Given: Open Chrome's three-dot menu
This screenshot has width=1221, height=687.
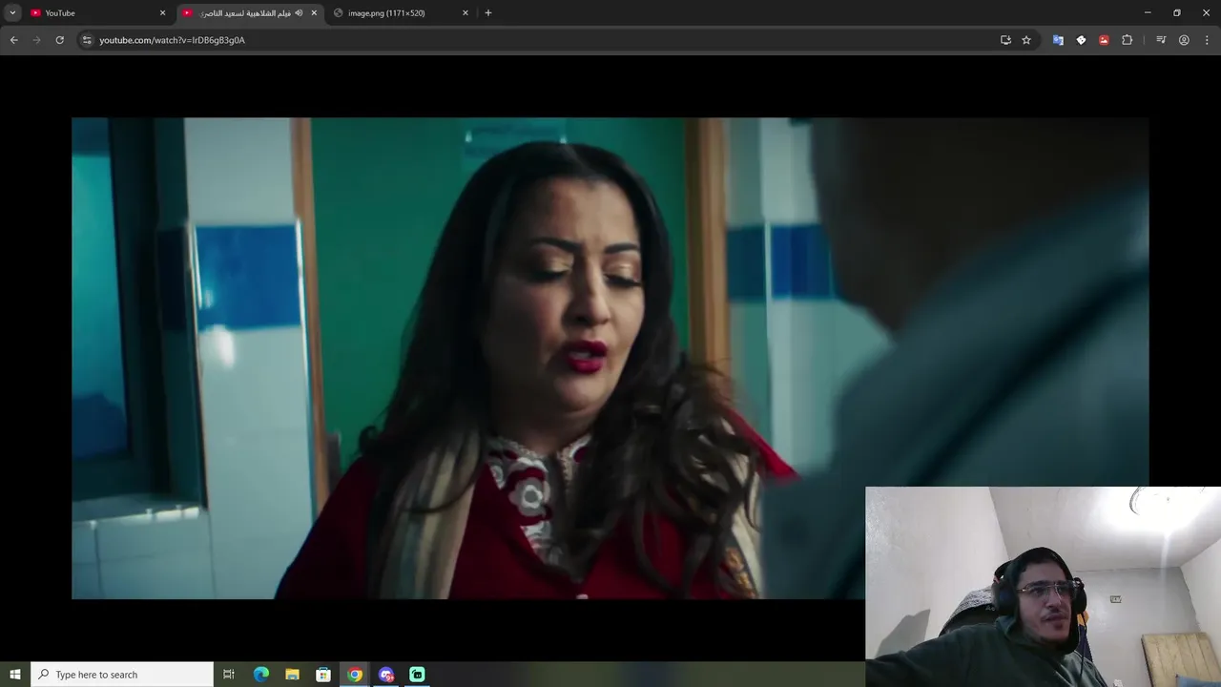Looking at the screenshot, I should [1207, 40].
